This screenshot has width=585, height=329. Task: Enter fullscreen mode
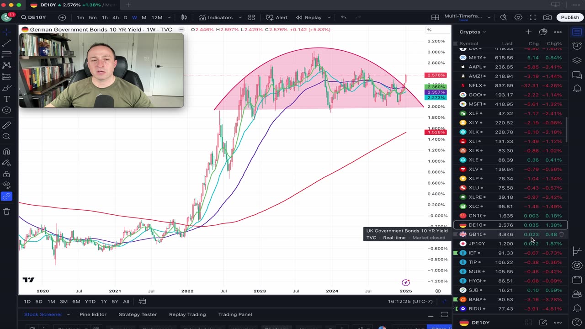(x=533, y=17)
